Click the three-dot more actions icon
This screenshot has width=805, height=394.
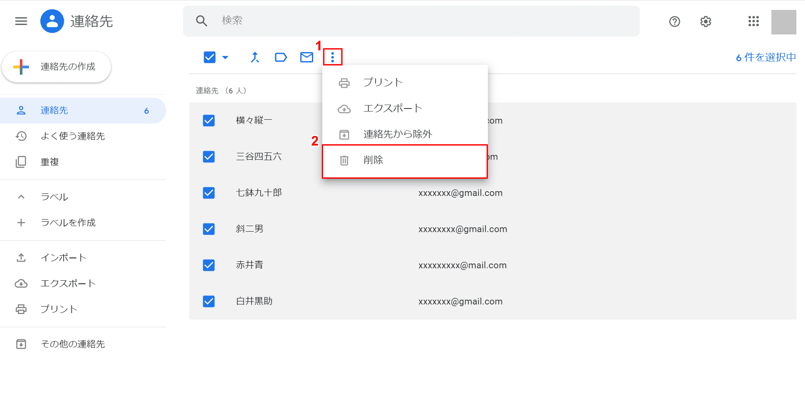333,57
